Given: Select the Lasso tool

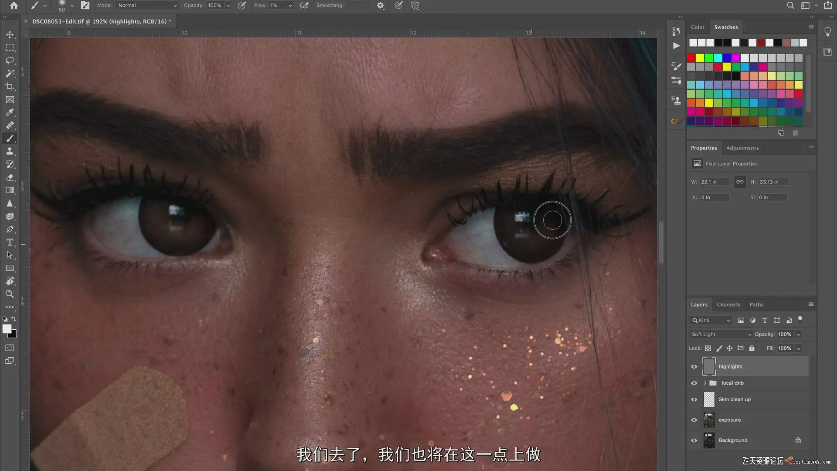Looking at the screenshot, I should click(x=10, y=60).
